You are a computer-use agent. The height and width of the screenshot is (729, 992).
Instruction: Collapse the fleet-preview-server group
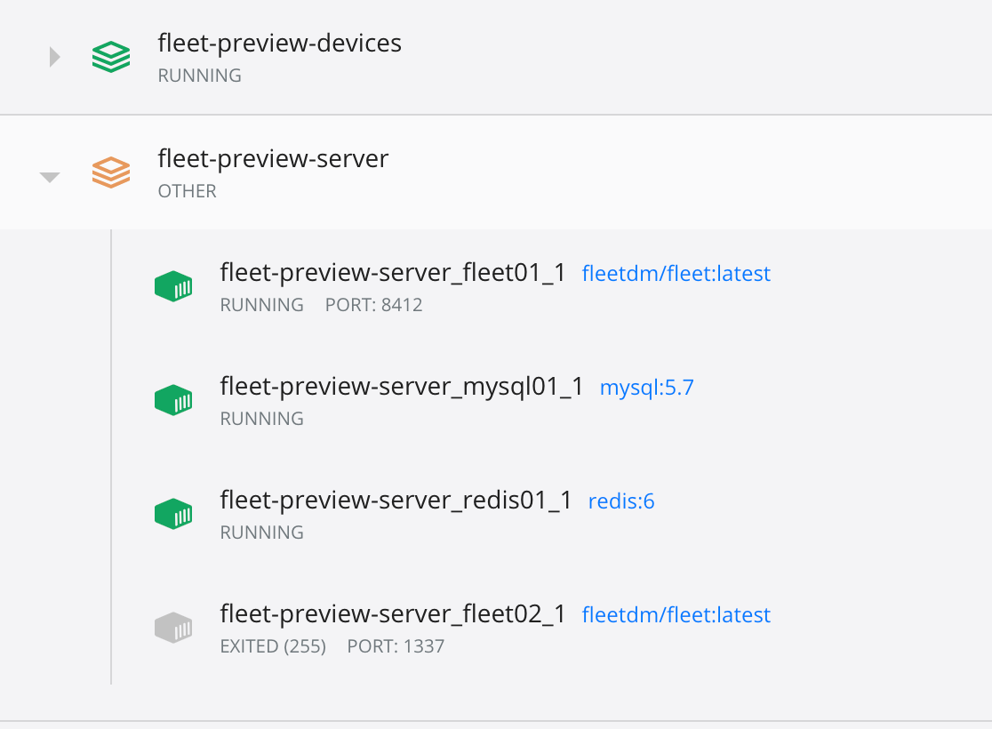[x=50, y=176]
